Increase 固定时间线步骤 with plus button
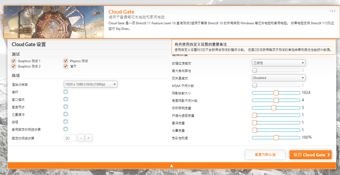 pos(89,138)
